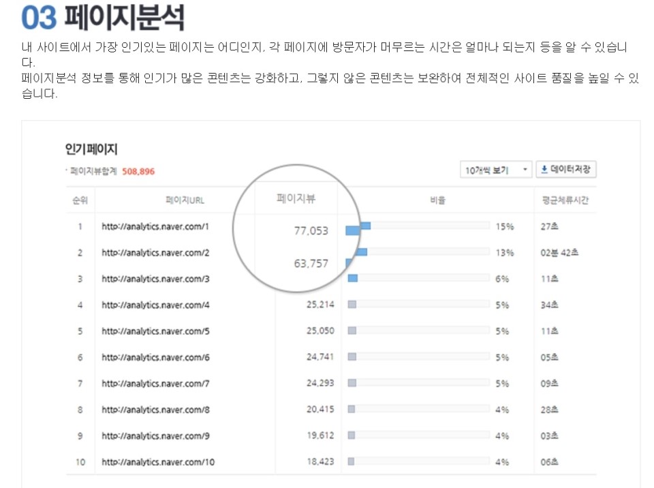The width and height of the screenshot is (654, 488).
Task: Select page view value 18,423
Action: coord(320,461)
